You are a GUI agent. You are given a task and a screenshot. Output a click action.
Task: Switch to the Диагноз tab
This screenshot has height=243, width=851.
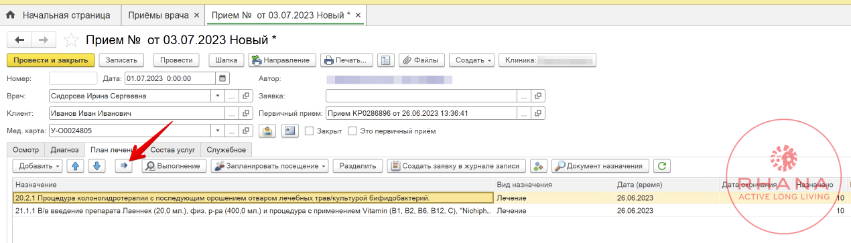pyautogui.click(x=65, y=149)
